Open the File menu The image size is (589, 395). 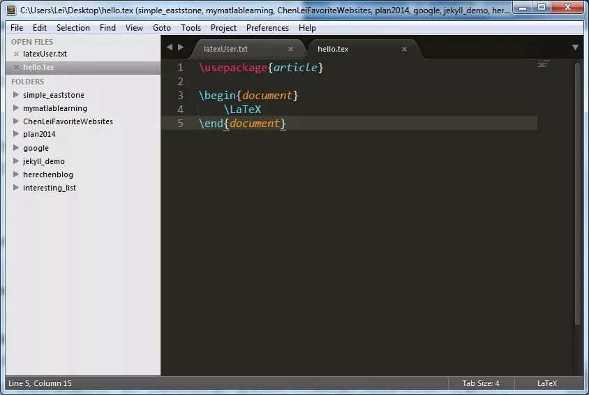[x=17, y=28]
